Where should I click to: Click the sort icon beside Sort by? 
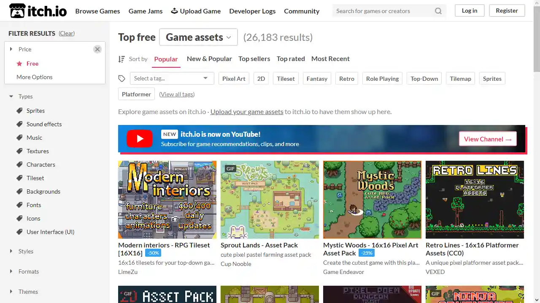tap(121, 59)
